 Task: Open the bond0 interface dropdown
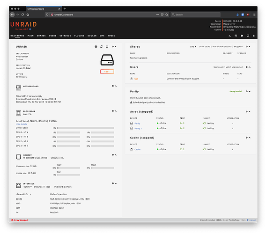click(x=28, y=187)
